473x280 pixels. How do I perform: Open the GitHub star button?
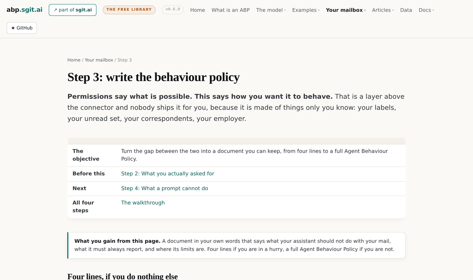[x=22, y=28]
